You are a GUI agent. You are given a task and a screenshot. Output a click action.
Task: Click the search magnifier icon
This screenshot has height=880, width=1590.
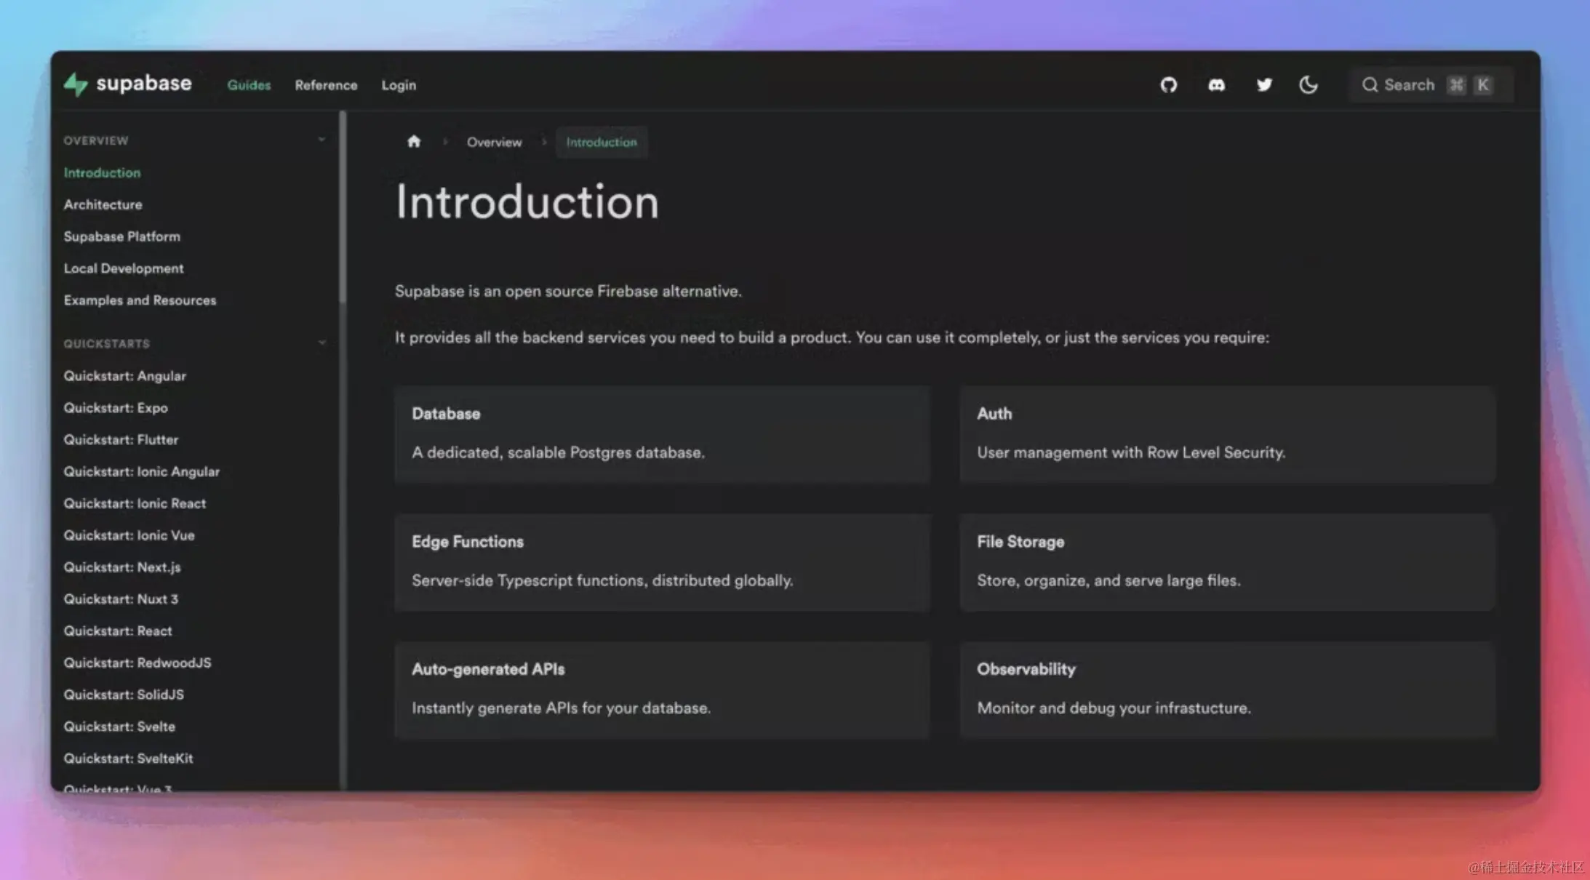[1370, 85]
